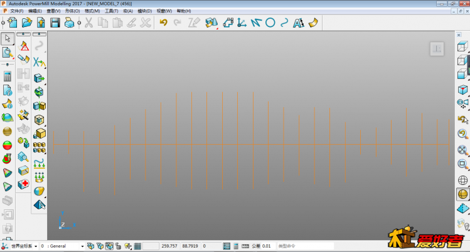This screenshot has width=470, height=252.
Task: Select the circle/arc drawing tool
Action: 270,23
